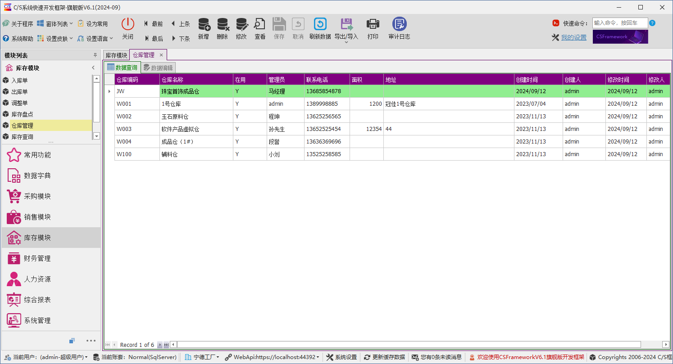Jump to last record with 最后
The height and width of the screenshot is (364, 673).
click(154, 39)
